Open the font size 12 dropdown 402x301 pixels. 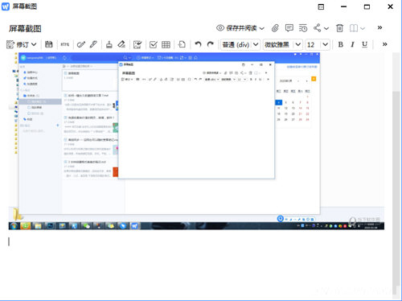(318, 44)
